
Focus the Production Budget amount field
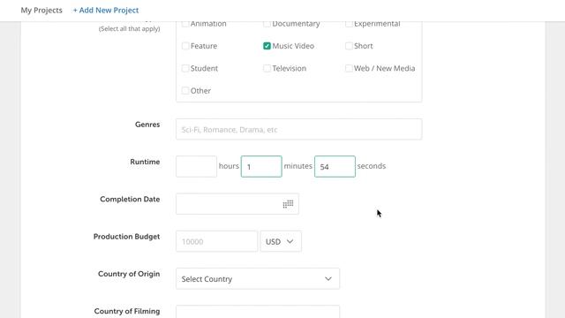216,241
